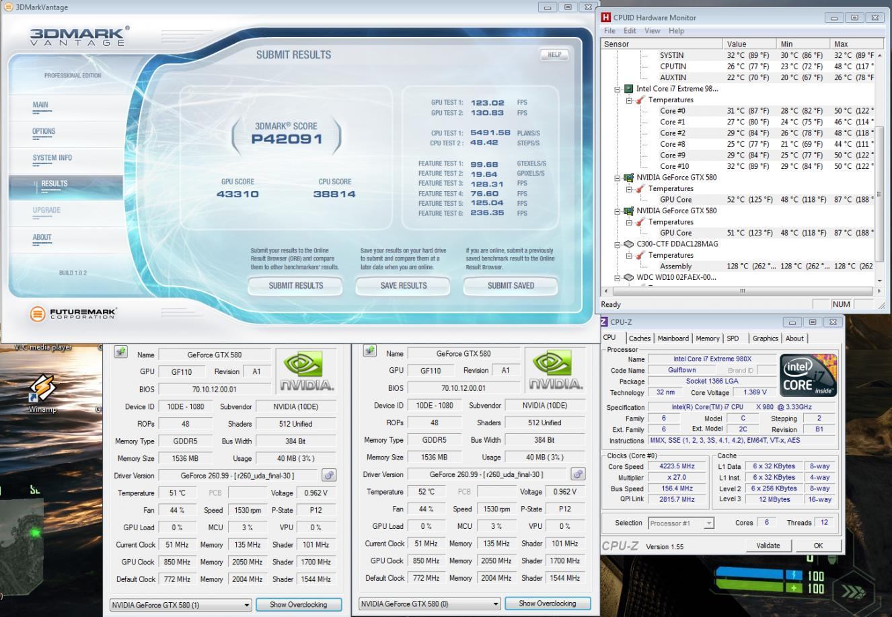Click the screenshot icon in right GPU-Z window

(369, 351)
